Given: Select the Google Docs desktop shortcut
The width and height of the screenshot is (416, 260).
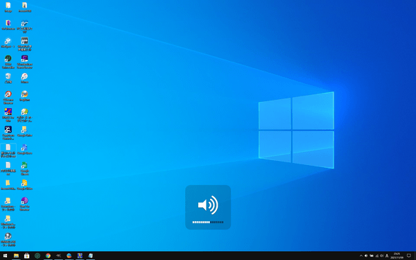Looking at the screenshot, I should [24, 149].
